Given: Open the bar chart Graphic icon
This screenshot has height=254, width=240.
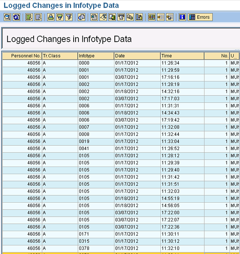Looking at the screenshot, I should click(139, 17).
